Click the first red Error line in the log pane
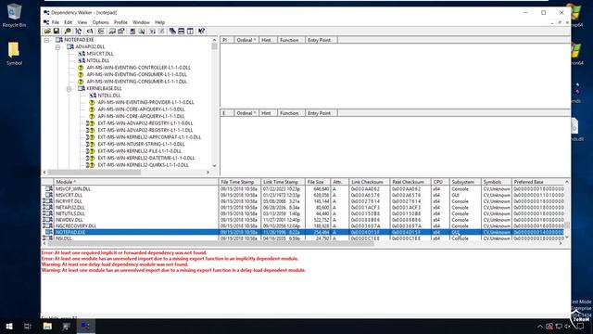 click(x=124, y=252)
